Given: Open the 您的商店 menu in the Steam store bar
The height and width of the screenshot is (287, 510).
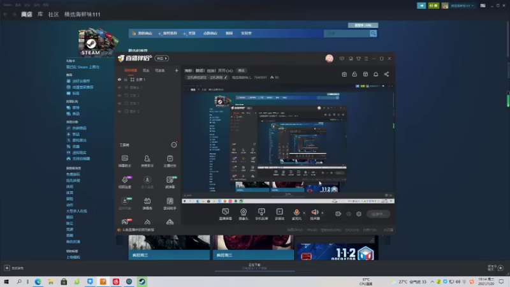Looking at the screenshot, I should [142, 33].
